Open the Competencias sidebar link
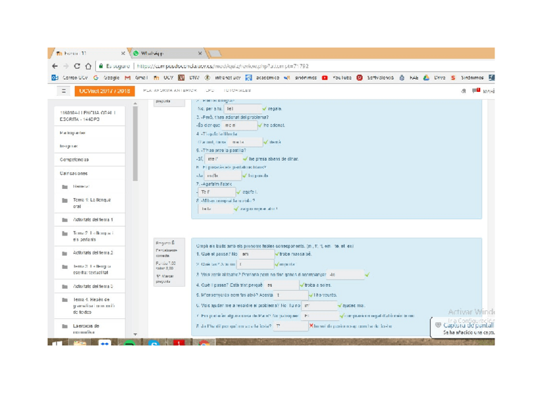557x393 pixels. click(74, 159)
